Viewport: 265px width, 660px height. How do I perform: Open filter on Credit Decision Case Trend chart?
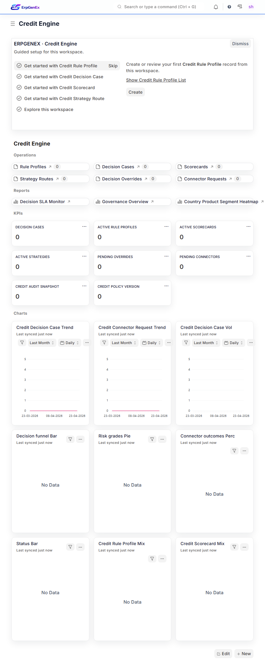coord(22,343)
